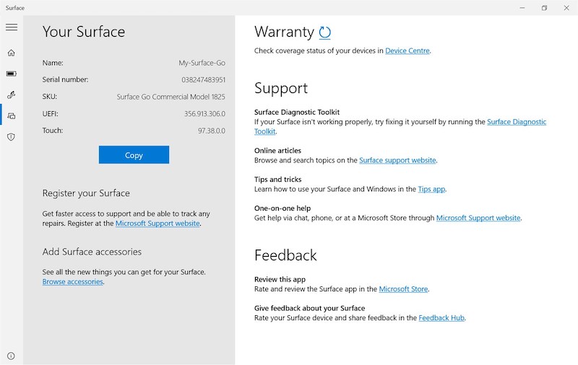Open the Surface Pen settings icon
The width and height of the screenshot is (578, 365).
pos(11,94)
